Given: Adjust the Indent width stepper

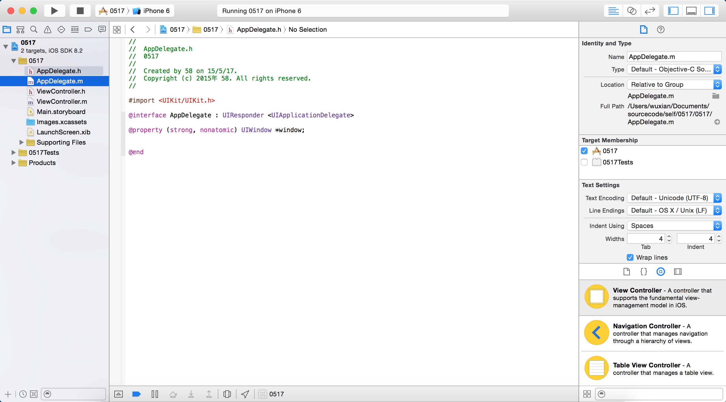Looking at the screenshot, I should pyautogui.click(x=719, y=239).
